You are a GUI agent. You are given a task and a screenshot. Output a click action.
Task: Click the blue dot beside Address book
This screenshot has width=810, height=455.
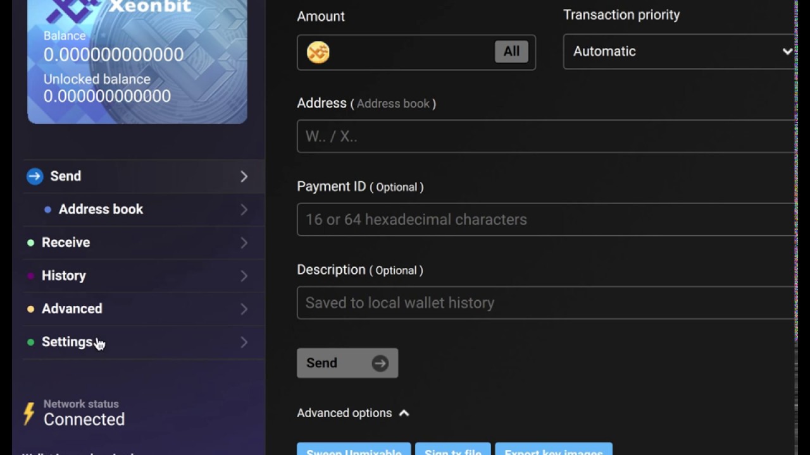47,210
